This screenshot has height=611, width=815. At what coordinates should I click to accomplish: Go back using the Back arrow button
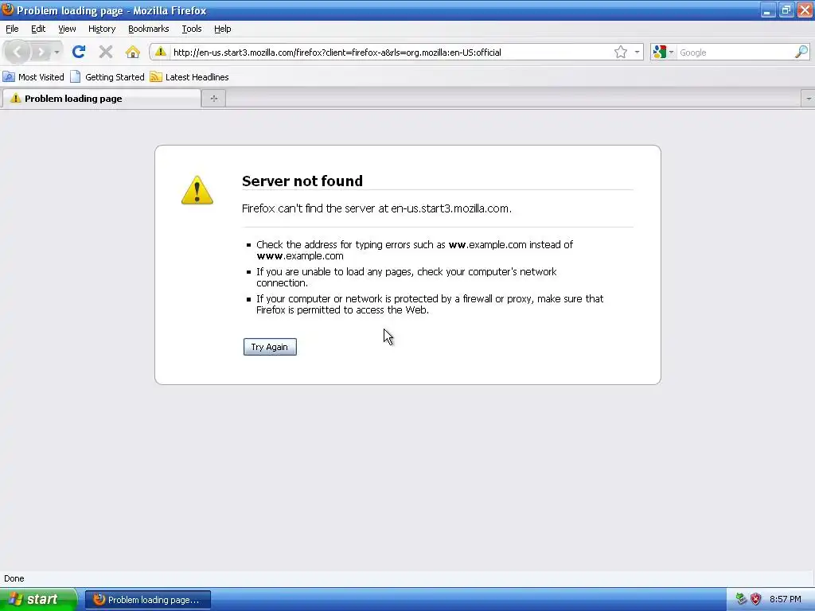pos(18,52)
